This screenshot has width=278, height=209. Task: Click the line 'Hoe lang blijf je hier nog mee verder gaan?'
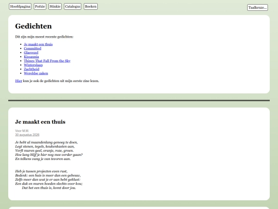(49, 155)
